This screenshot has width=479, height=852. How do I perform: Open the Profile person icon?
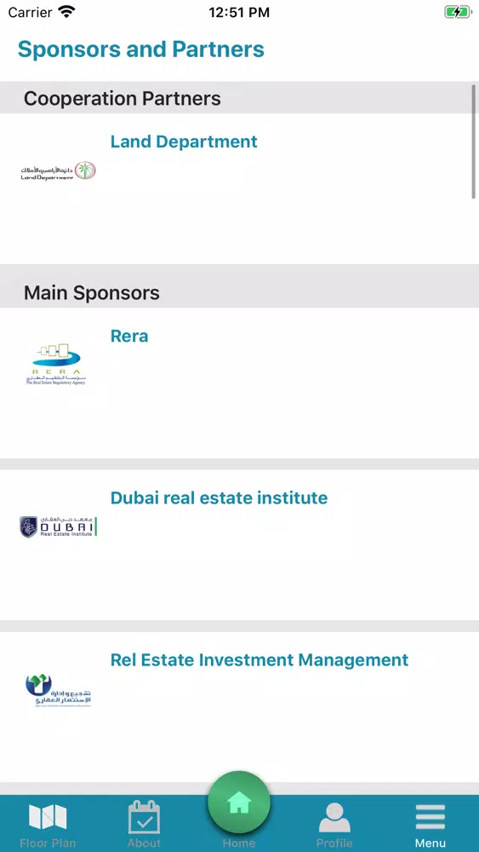pos(334,817)
